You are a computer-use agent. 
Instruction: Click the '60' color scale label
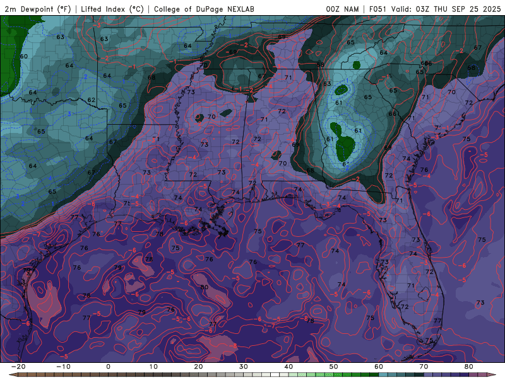click(x=379, y=367)
